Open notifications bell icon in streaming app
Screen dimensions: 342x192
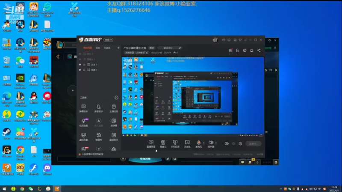252,50
